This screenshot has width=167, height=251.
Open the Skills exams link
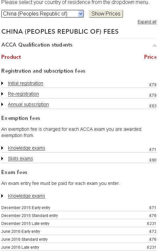coord(20,159)
